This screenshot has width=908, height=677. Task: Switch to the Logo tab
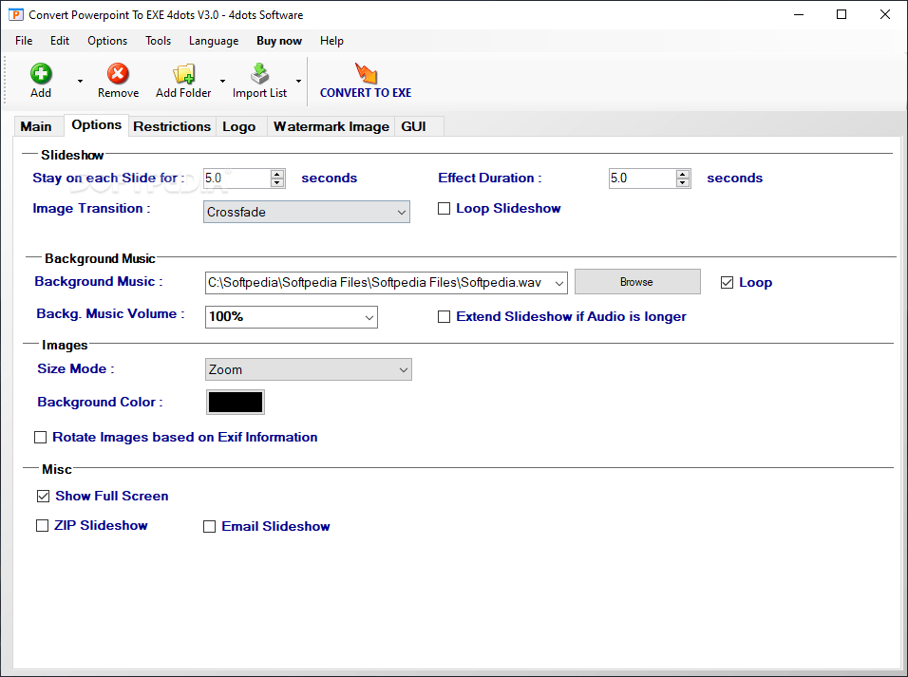click(x=239, y=126)
